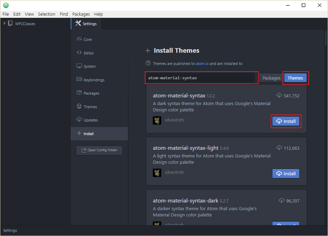Screen dimensions: 328x236
Task: Open the Find menu
Action: tap(64, 14)
